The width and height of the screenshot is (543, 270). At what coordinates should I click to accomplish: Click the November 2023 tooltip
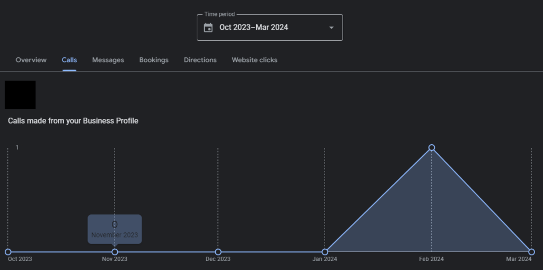[115, 229]
